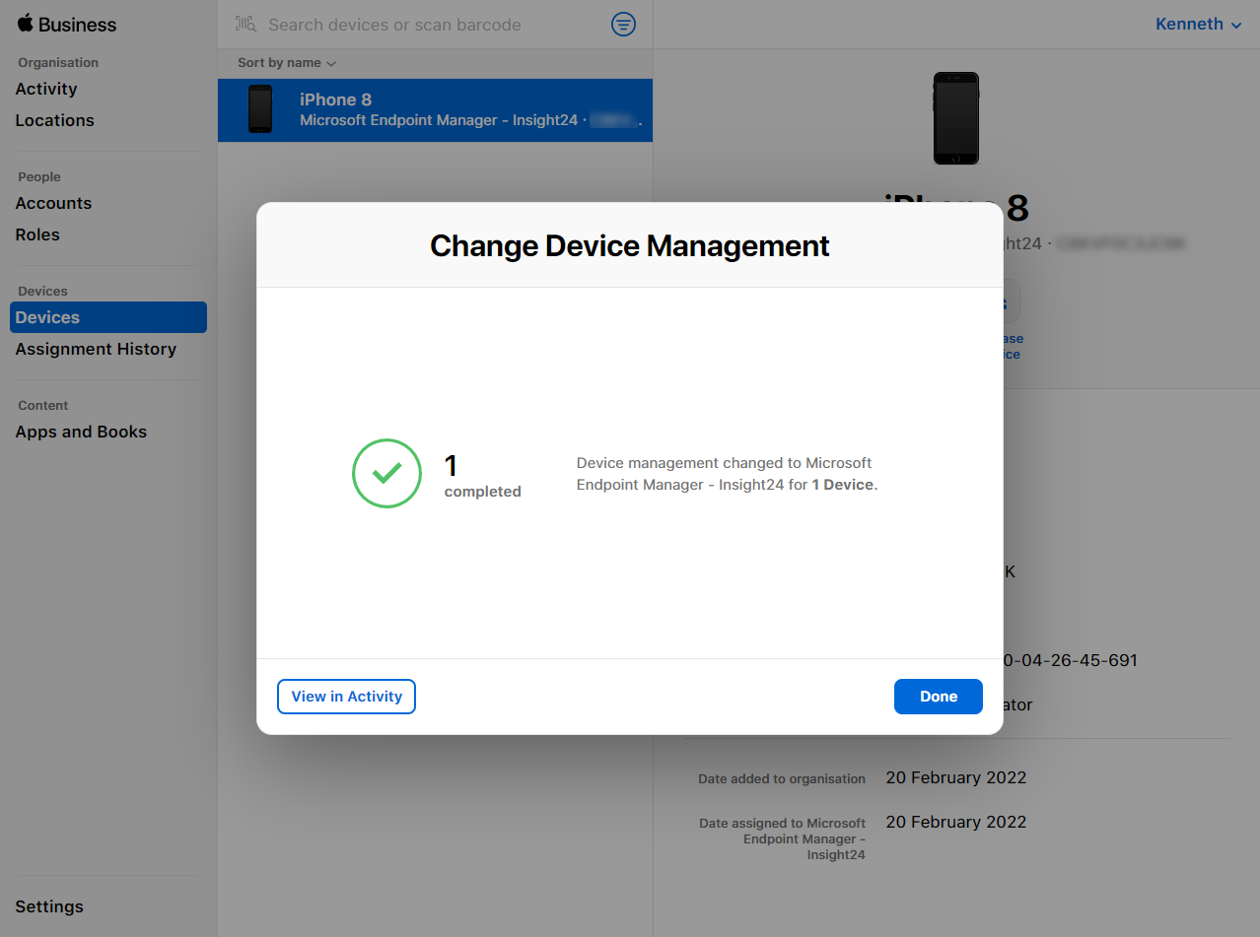Open Accounts in sidebar

(x=53, y=203)
